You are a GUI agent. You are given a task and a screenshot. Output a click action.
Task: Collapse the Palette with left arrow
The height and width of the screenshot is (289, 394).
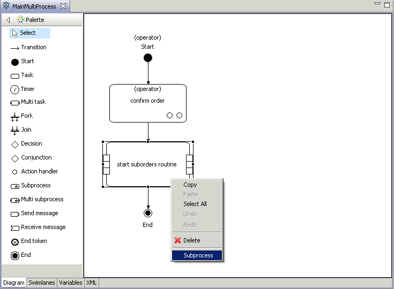point(8,20)
